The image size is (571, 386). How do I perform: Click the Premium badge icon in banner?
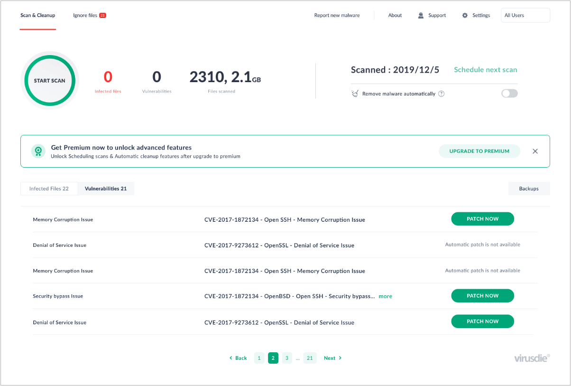38,151
